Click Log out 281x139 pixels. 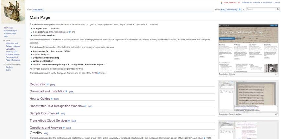click(276, 3)
